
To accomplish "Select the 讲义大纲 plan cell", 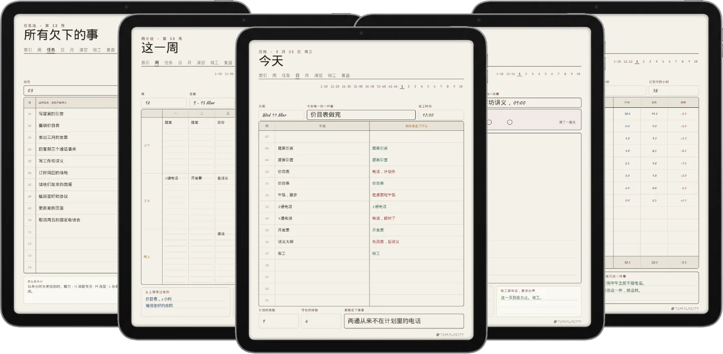I will [322, 242].
